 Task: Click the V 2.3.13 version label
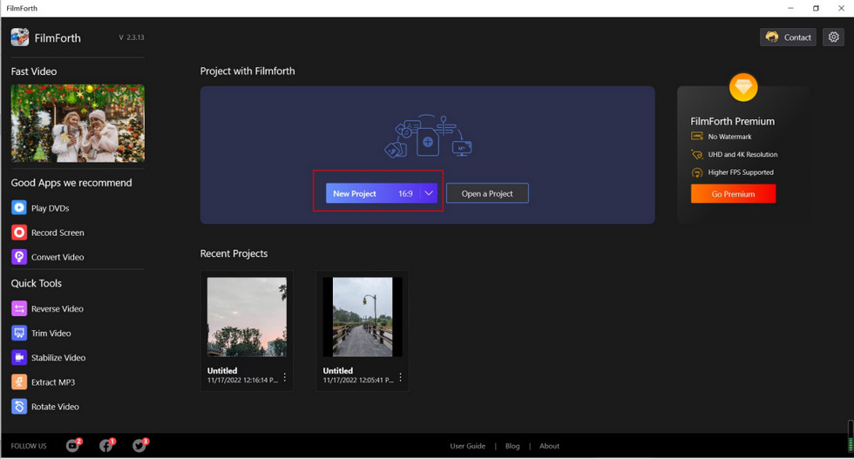coord(132,37)
